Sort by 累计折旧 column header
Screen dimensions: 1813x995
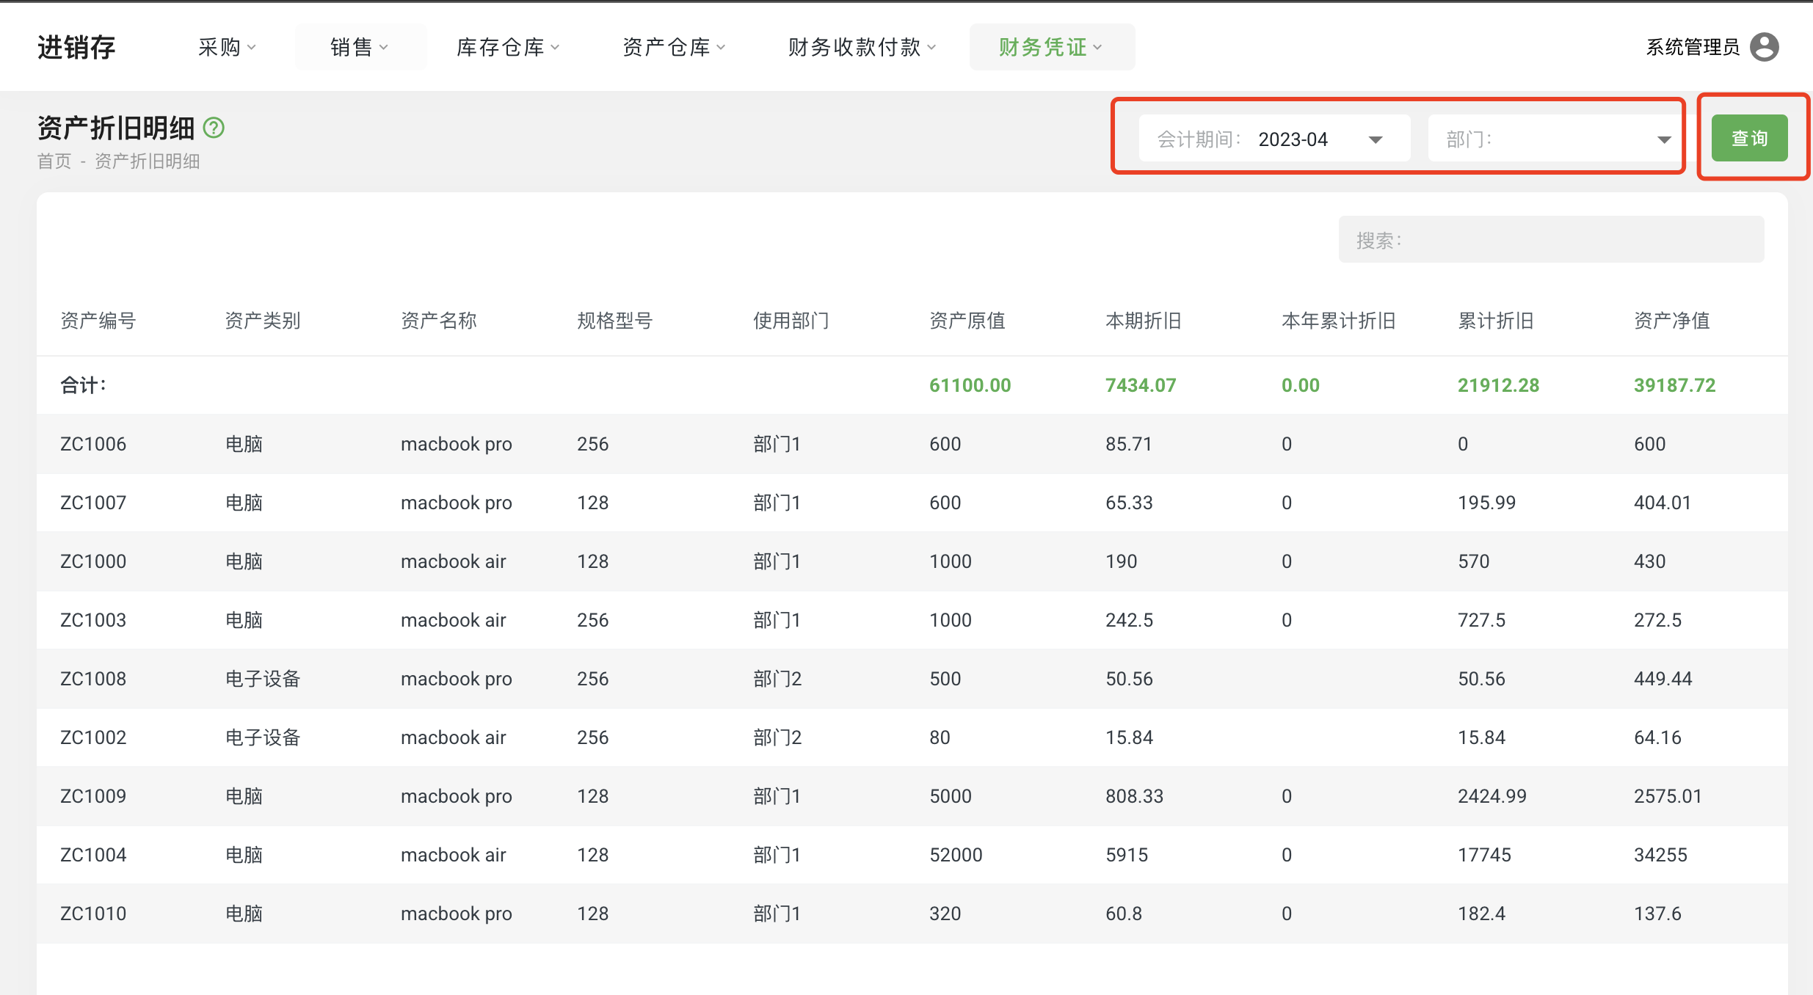click(1495, 321)
